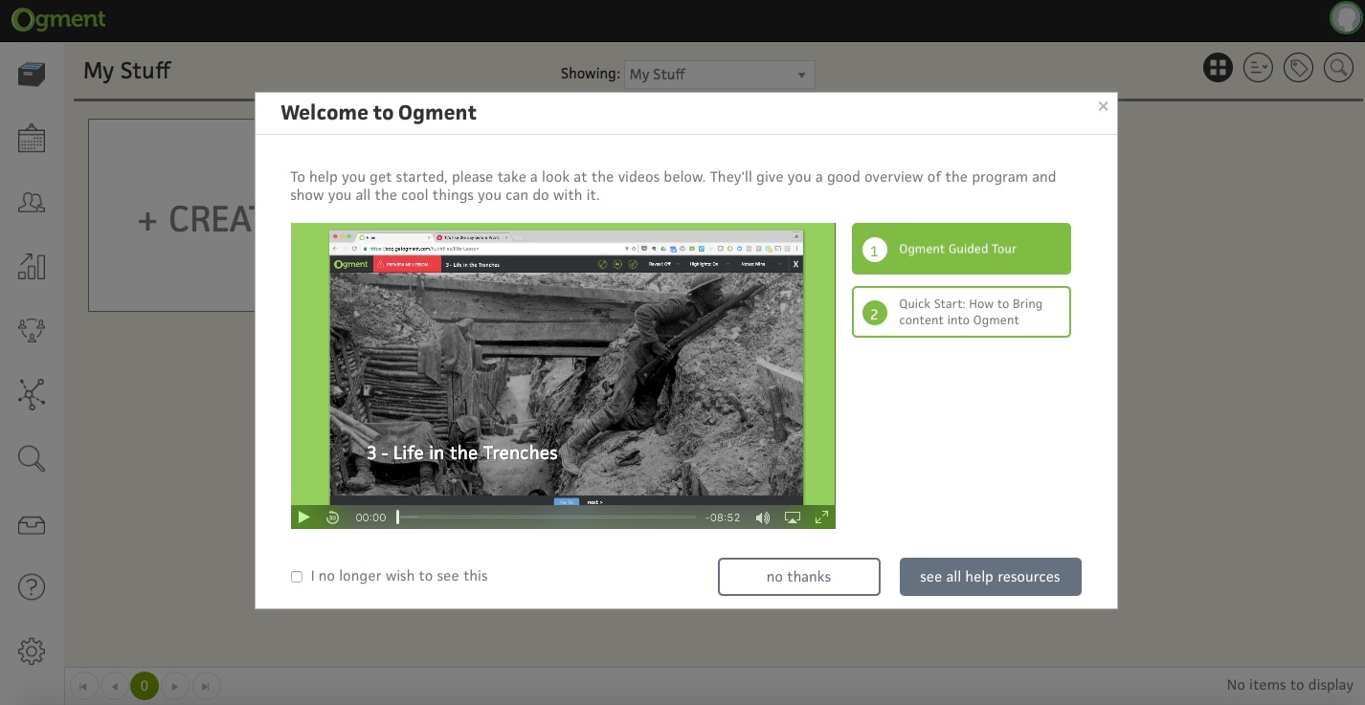1365x705 pixels.
Task: Open the sort options icon
Action: point(1258,68)
